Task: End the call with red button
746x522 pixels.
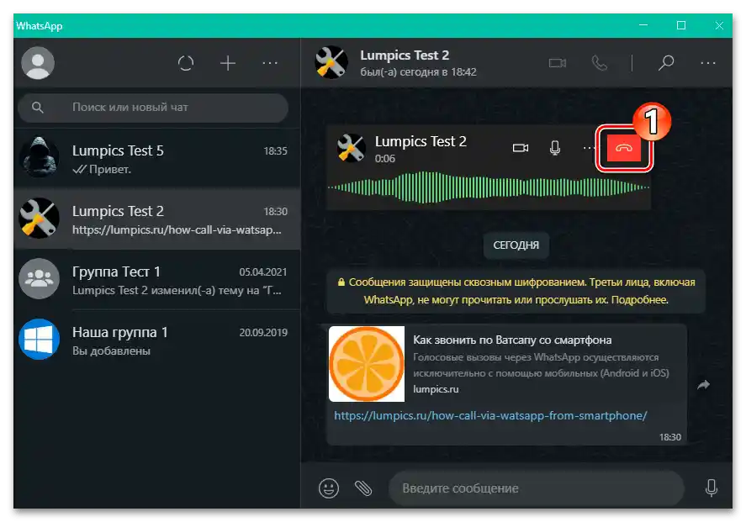Action: click(x=624, y=148)
